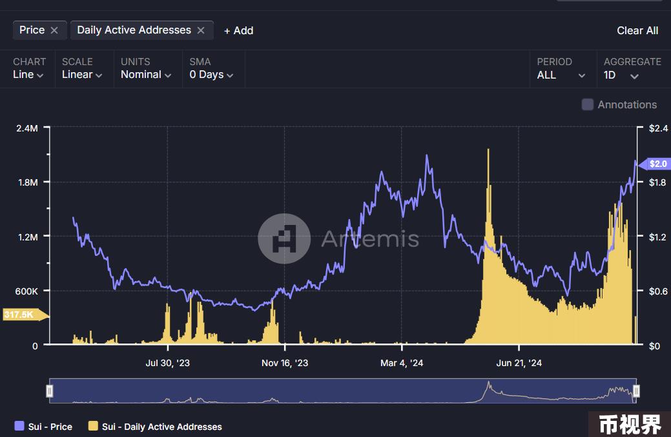
Task: Click the 600K left axis label
Action: tap(26, 291)
